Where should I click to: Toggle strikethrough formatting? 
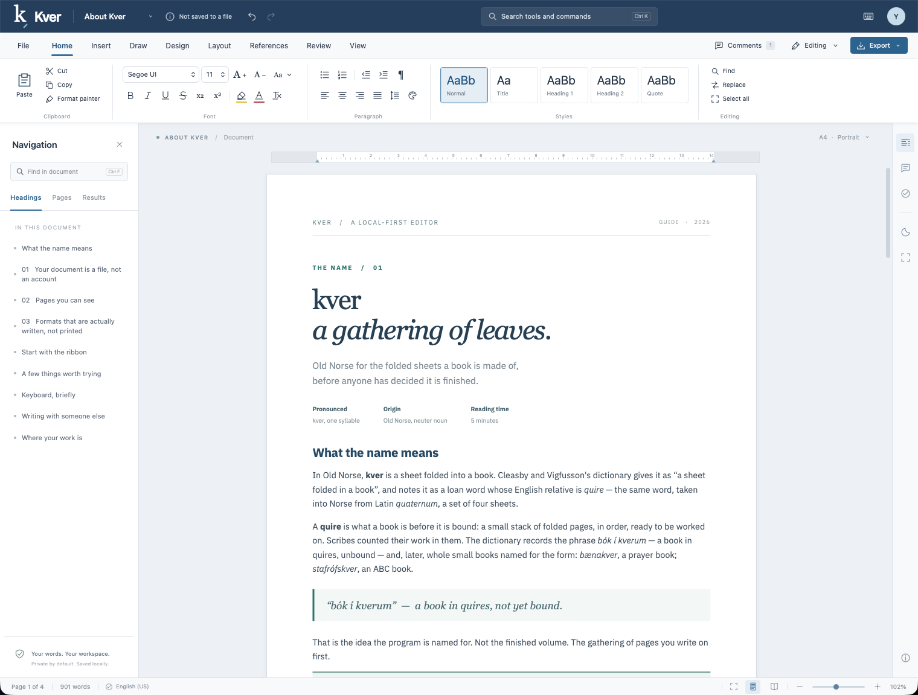(x=183, y=95)
